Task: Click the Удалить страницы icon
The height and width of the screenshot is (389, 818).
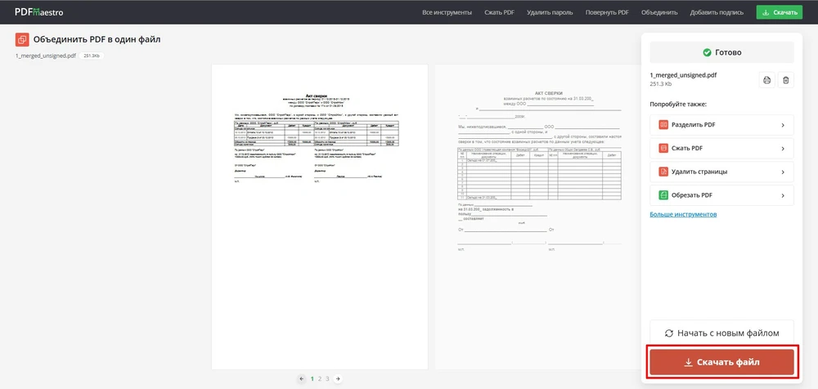Action: point(663,172)
